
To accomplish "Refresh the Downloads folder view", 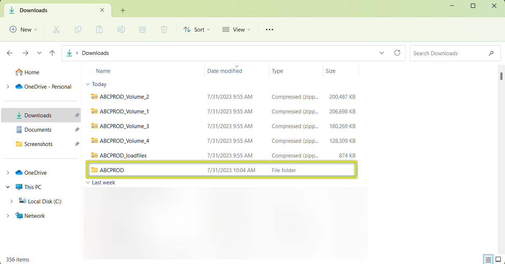I will pyautogui.click(x=397, y=53).
